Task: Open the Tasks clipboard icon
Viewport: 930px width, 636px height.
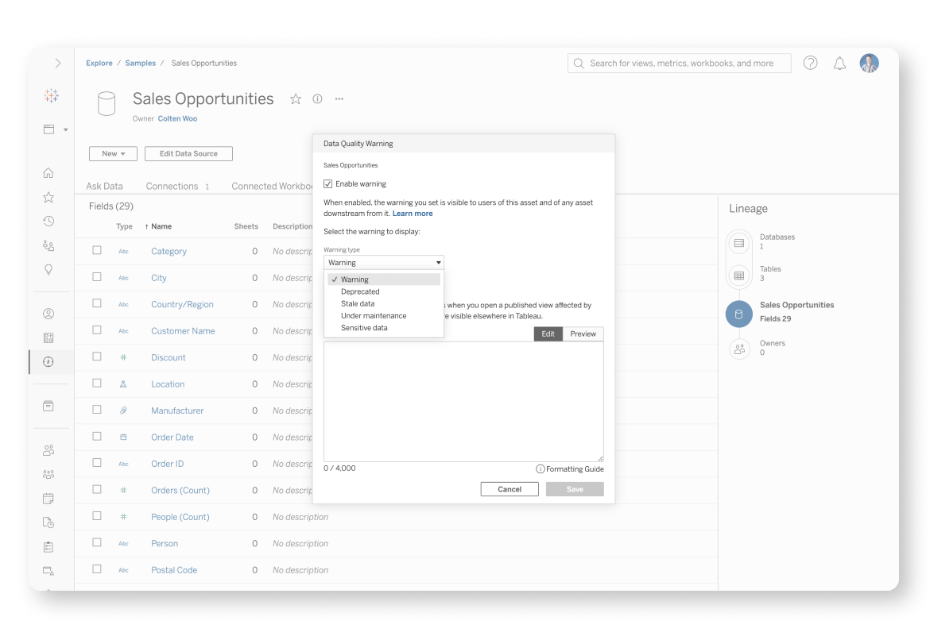Action: 48,546
